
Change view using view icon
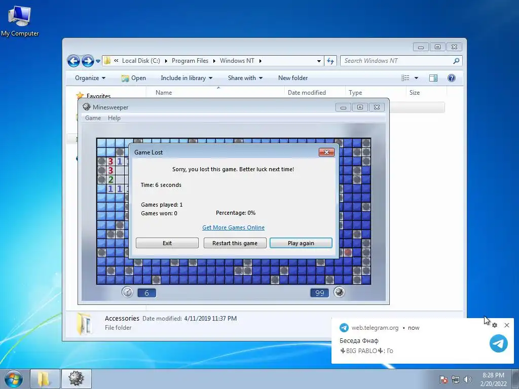405,78
